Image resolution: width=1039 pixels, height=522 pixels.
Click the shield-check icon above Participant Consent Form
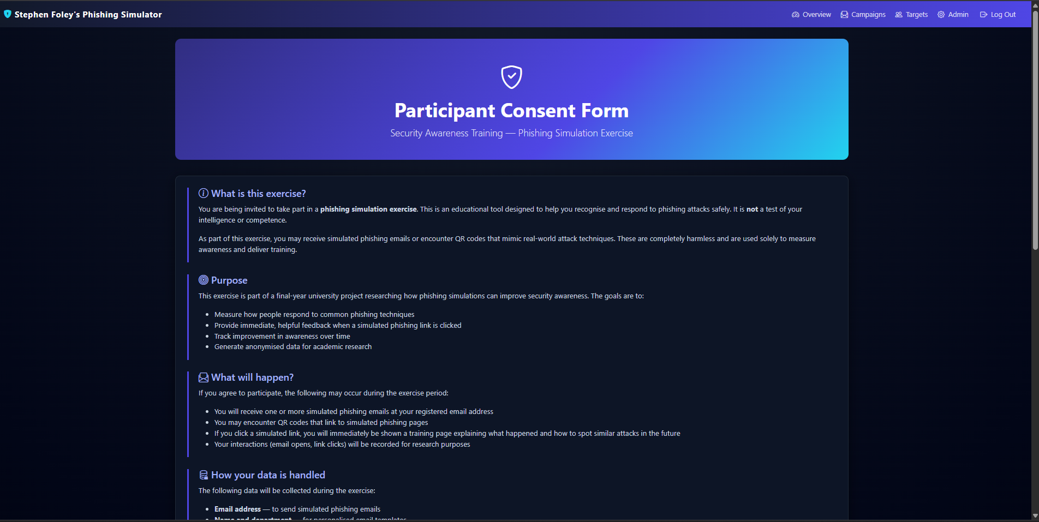tap(511, 77)
